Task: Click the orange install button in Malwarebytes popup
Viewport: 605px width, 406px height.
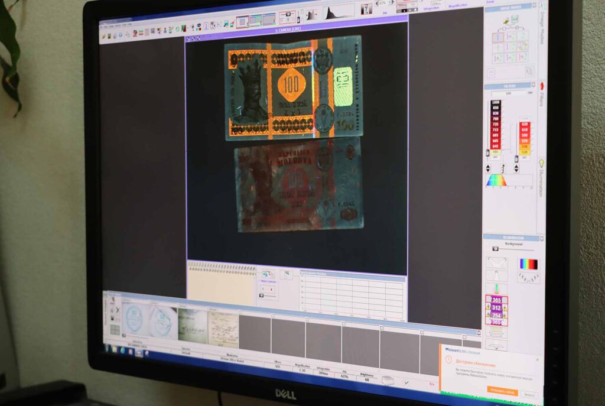Action: (502, 390)
